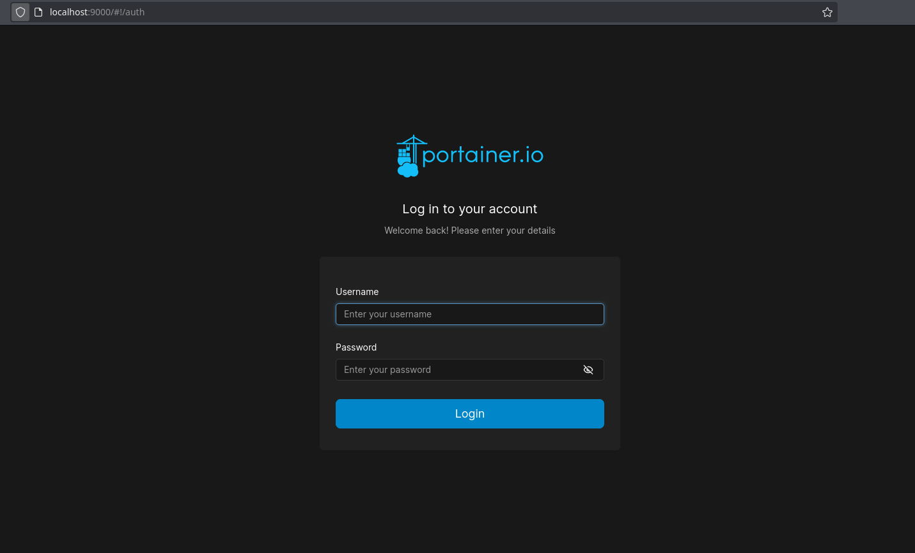Click the 'Username' field label

pyautogui.click(x=357, y=292)
